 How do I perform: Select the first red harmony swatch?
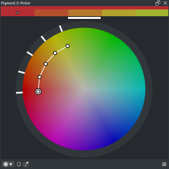coord(18,13)
